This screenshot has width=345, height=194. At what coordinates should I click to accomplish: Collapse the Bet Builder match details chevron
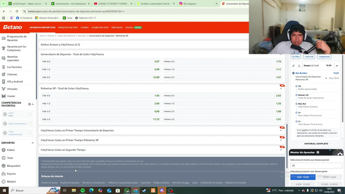pos(326,78)
